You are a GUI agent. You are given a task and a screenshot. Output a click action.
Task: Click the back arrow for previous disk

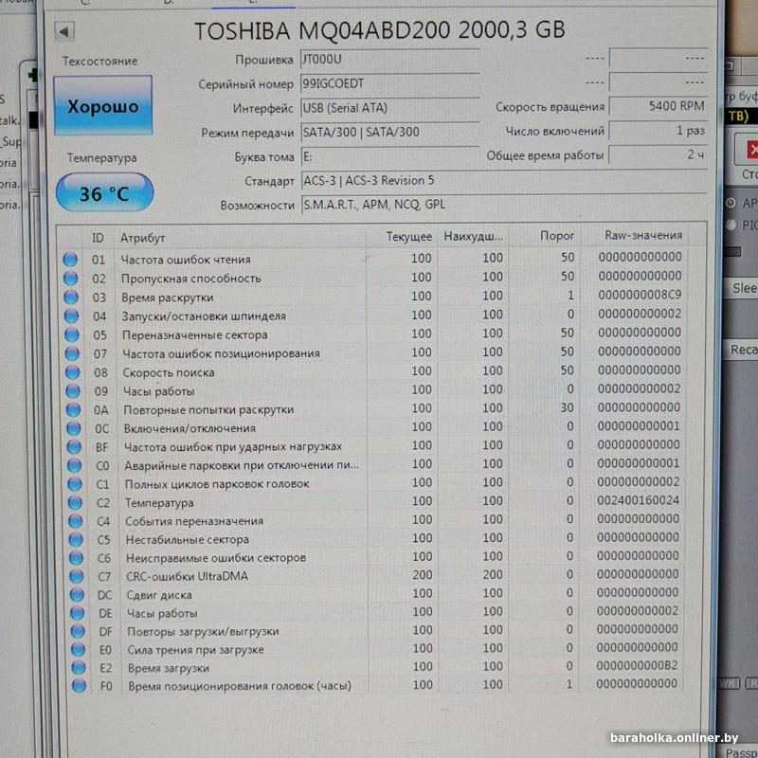pyautogui.click(x=63, y=31)
